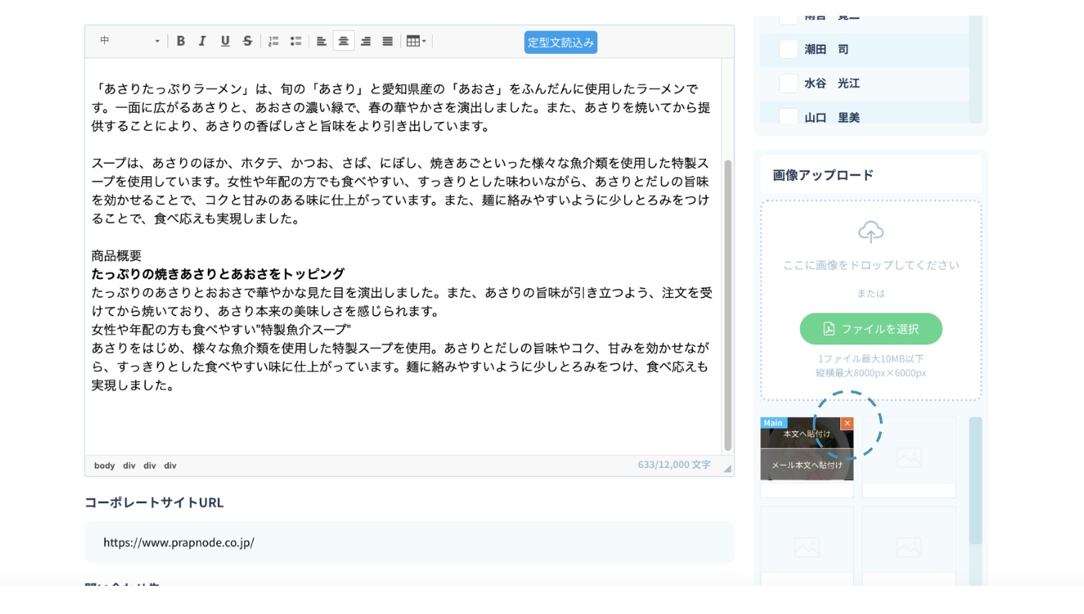Viewport: 1084px width, 614px height.
Task: Remove the Main image with the orange X
Action: (x=848, y=423)
